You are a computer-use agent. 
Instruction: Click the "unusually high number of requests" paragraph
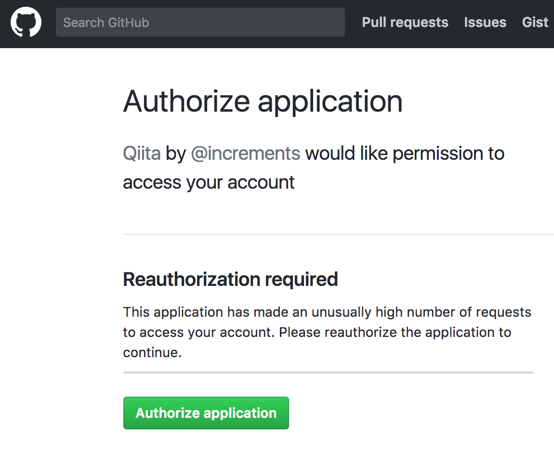328,332
